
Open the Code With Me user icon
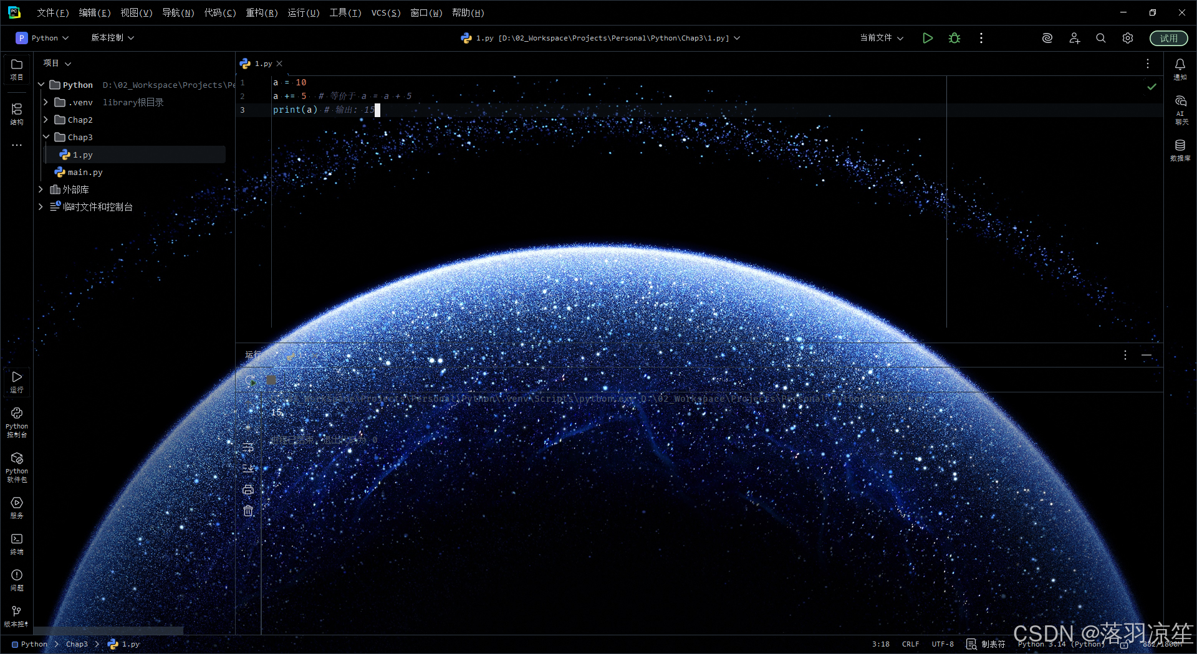coord(1074,38)
